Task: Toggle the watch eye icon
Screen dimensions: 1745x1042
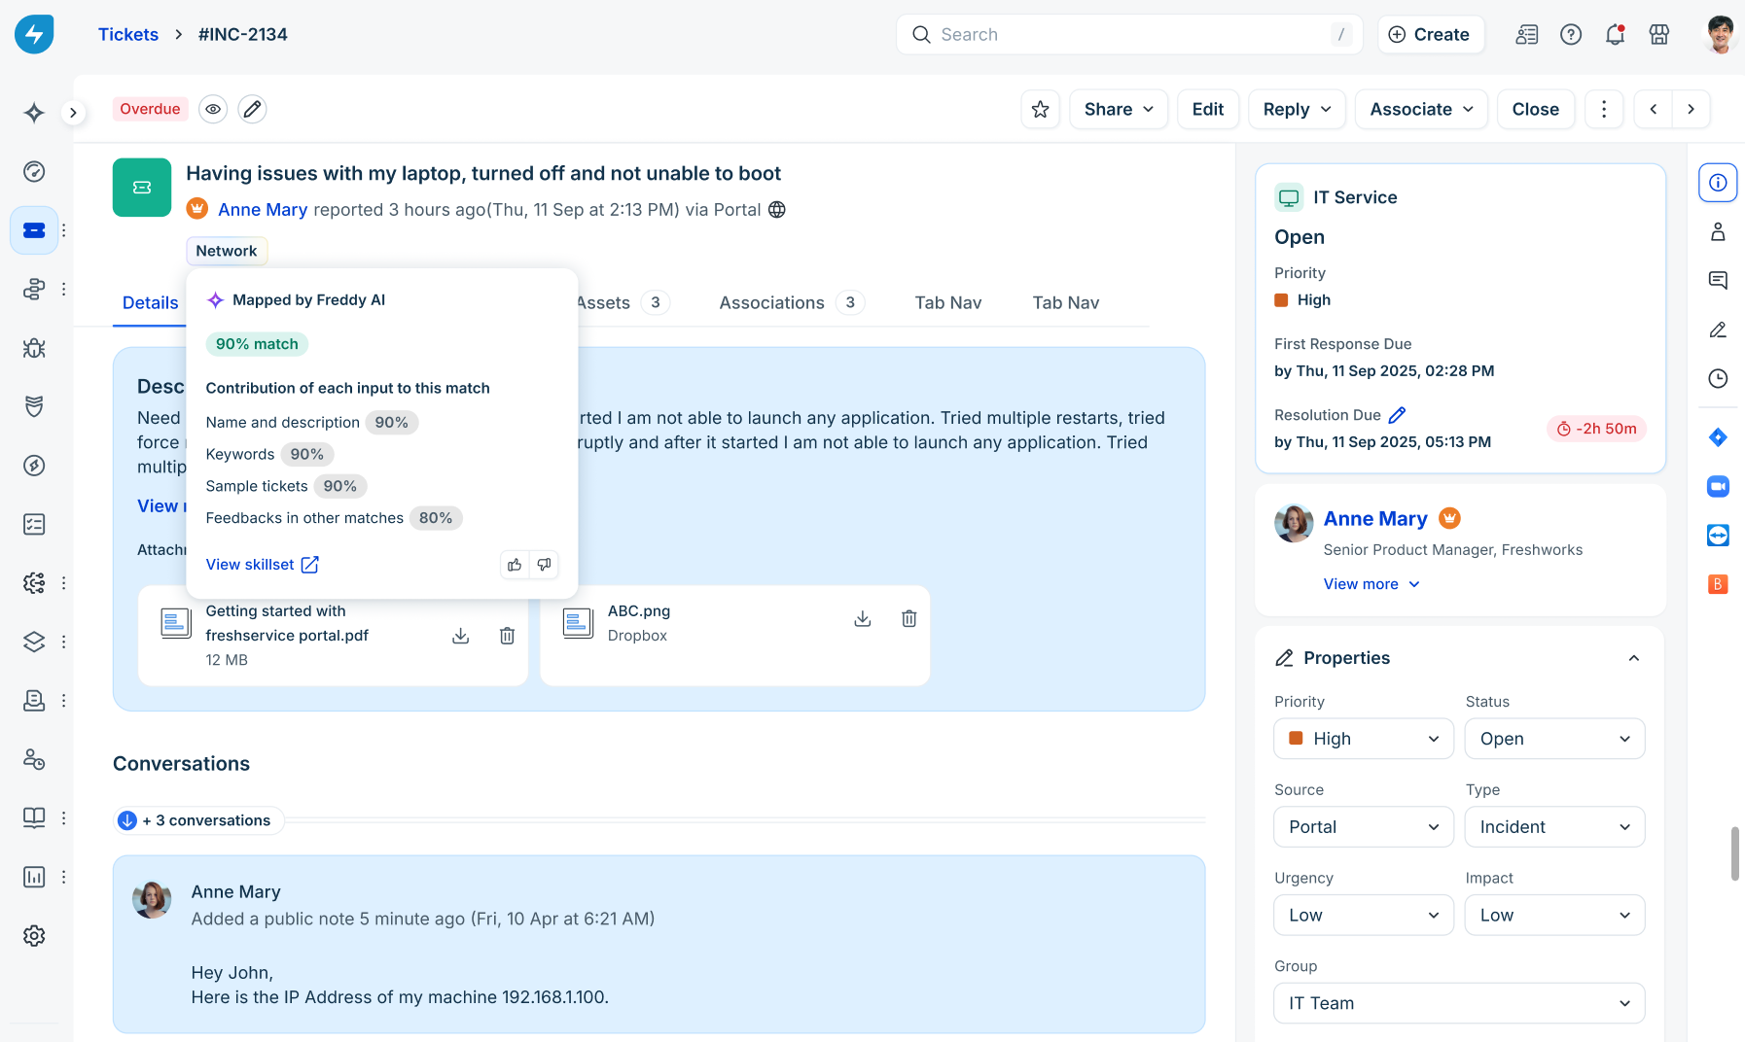Action: [x=213, y=109]
